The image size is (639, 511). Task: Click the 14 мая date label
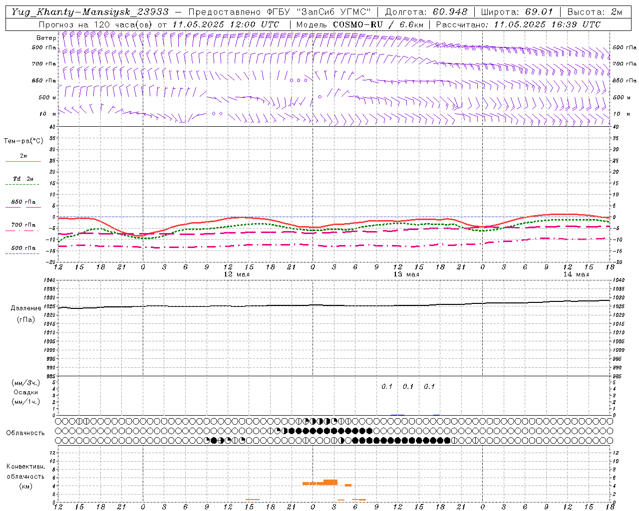pos(576,274)
